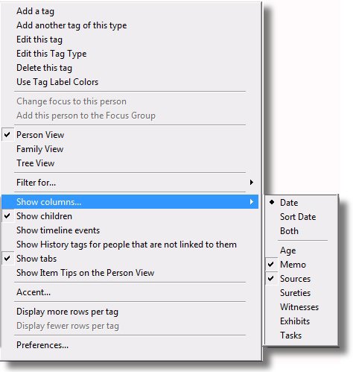
Task: Expand the Filter for... submenu arrow
Action: 252,183
